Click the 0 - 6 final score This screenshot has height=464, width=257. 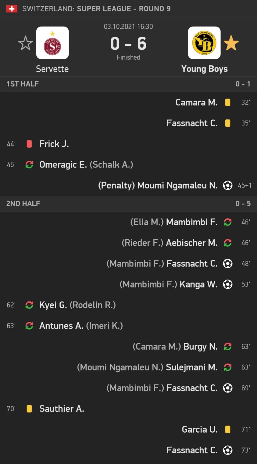pyautogui.click(x=128, y=43)
